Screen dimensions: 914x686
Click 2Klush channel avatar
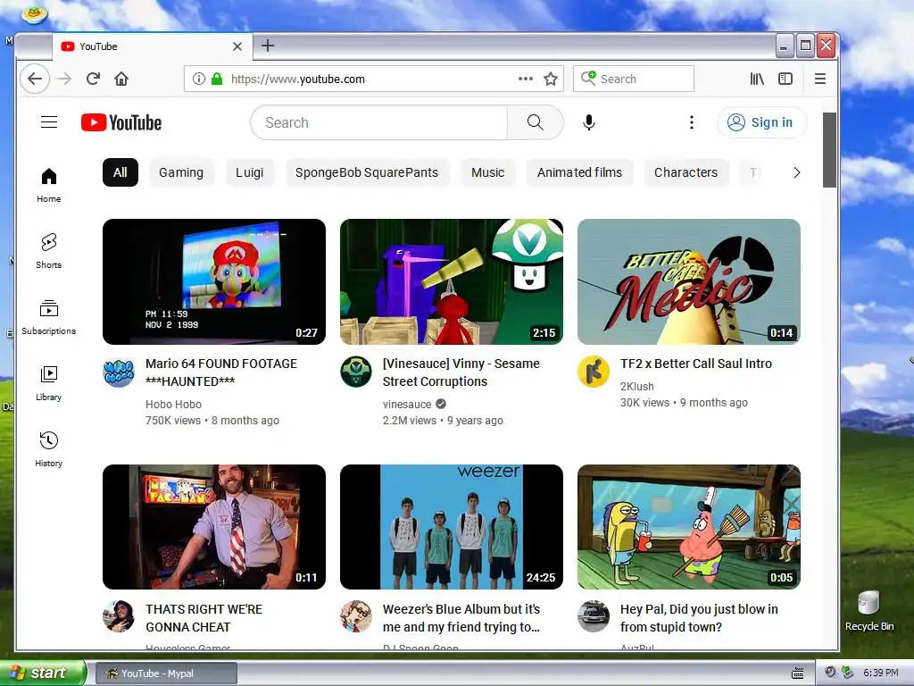594,372
